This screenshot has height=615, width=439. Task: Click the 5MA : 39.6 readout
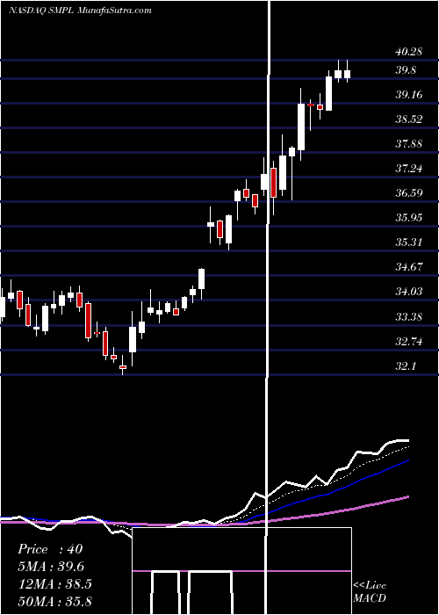[51, 567]
